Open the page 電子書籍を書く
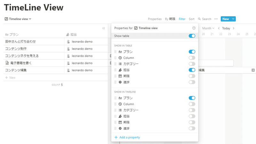 click(x=21, y=63)
